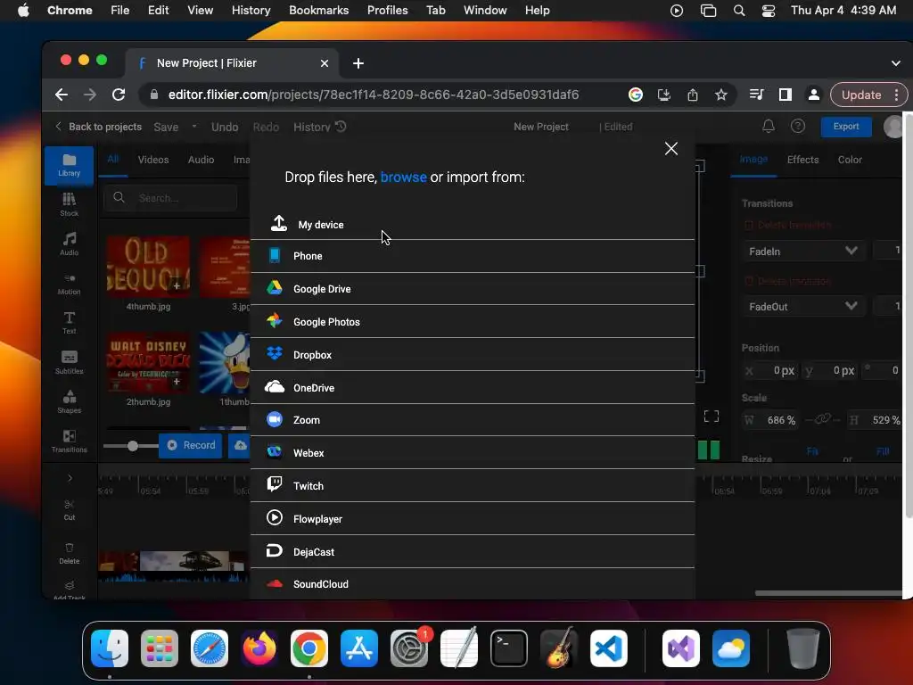Open Terminal from the Dock
The width and height of the screenshot is (913, 685).
pyautogui.click(x=509, y=648)
